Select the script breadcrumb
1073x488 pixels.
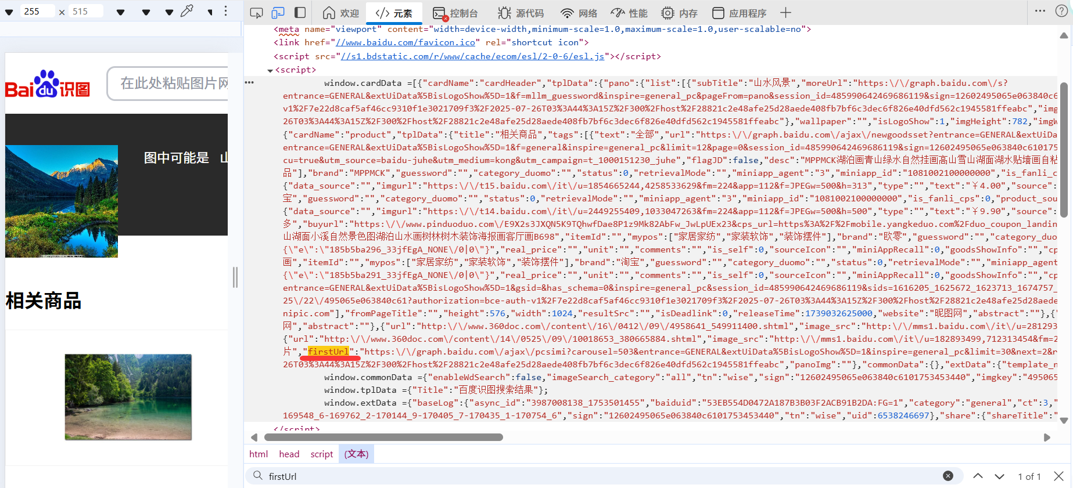(322, 454)
